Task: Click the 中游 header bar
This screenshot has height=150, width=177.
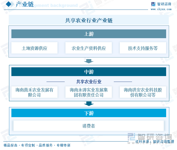Action: point(89,72)
